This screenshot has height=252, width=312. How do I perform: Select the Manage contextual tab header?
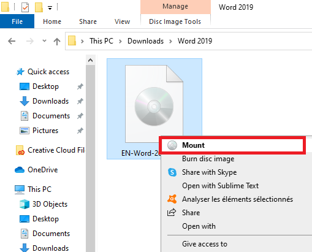coord(175,7)
